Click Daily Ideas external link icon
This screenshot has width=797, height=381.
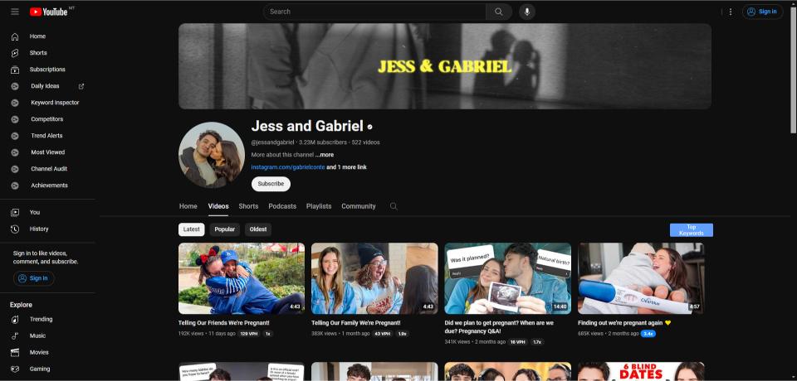click(81, 86)
